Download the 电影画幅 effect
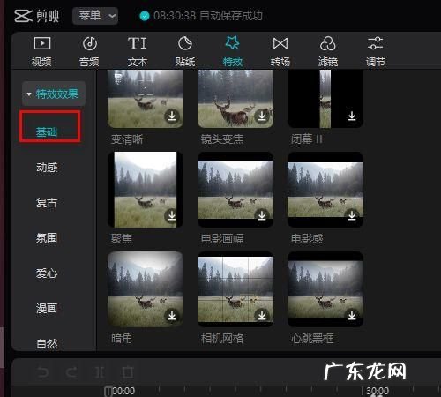 (x=262, y=215)
